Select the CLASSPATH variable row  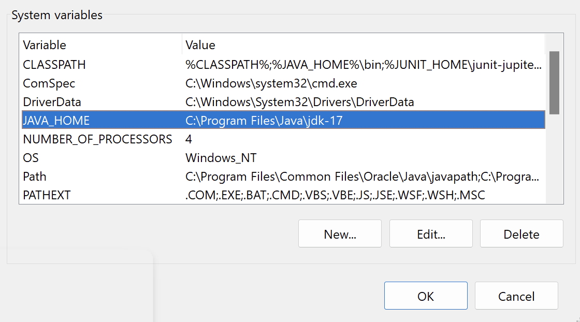(283, 65)
